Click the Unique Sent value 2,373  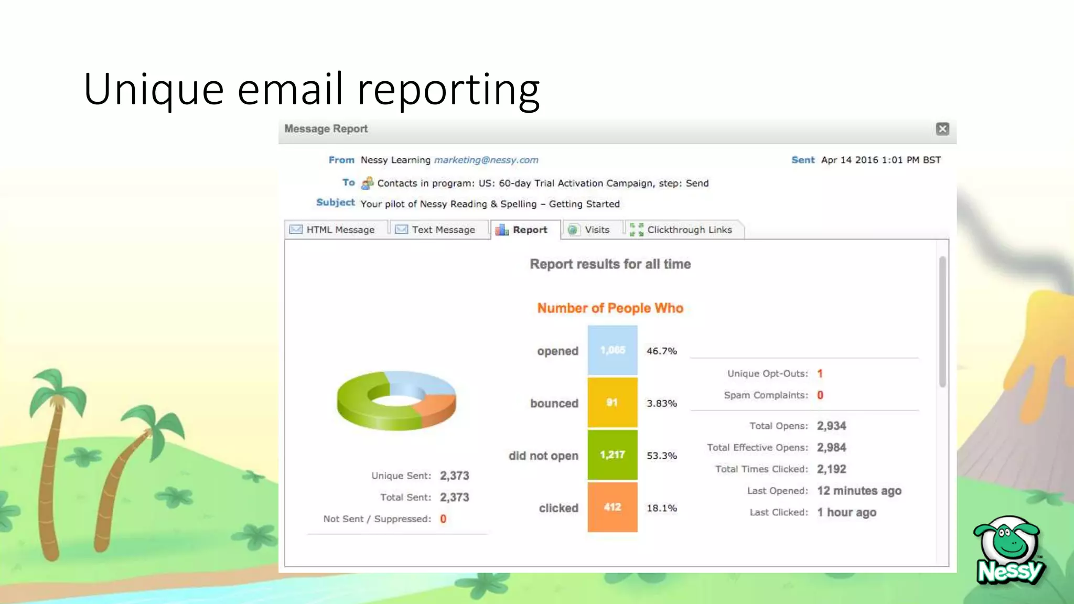454,476
